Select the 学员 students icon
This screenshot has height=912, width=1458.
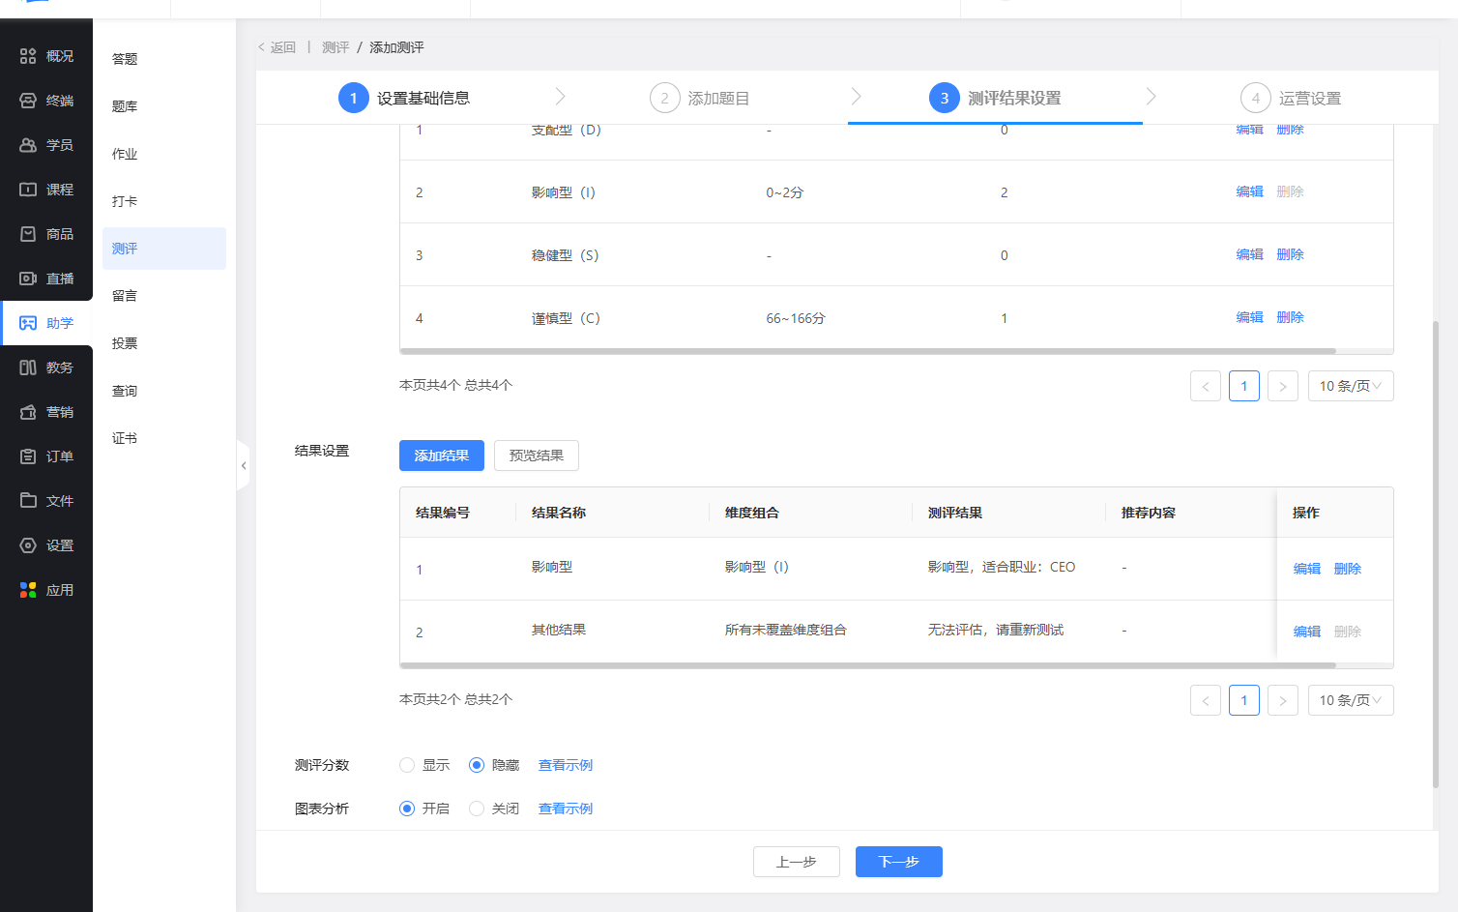(28, 145)
